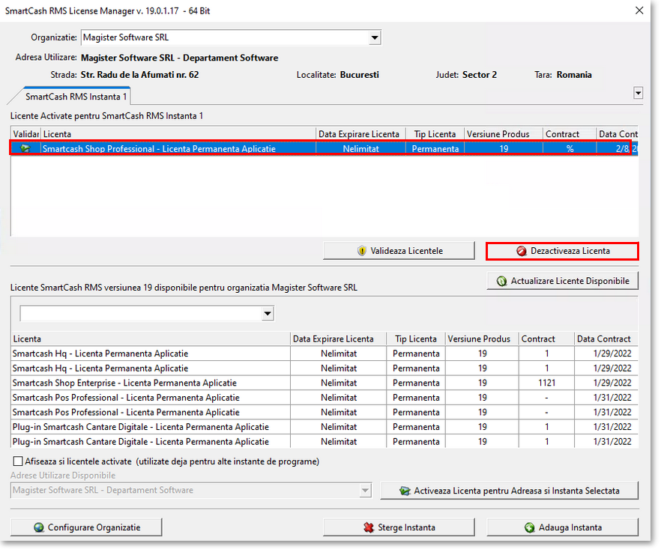The height and width of the screenshot is (552, 664).
Task: Click the Licenta header in activated licenses
Action: click(x=178, y=134)
